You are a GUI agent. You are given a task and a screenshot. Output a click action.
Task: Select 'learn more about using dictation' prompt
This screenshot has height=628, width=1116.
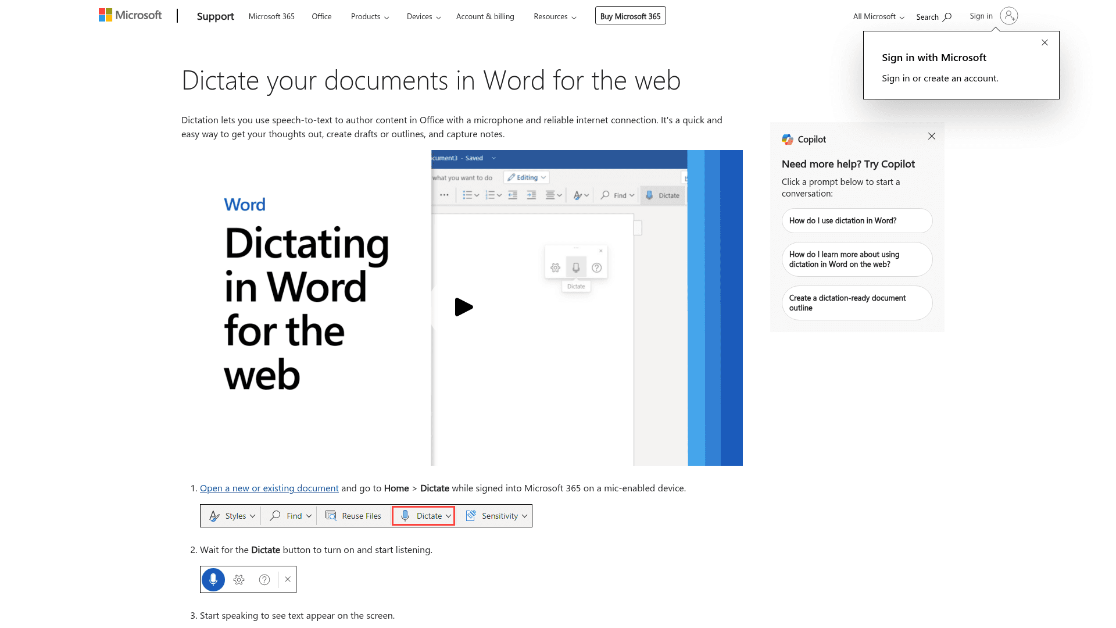(x=857, y=259)
